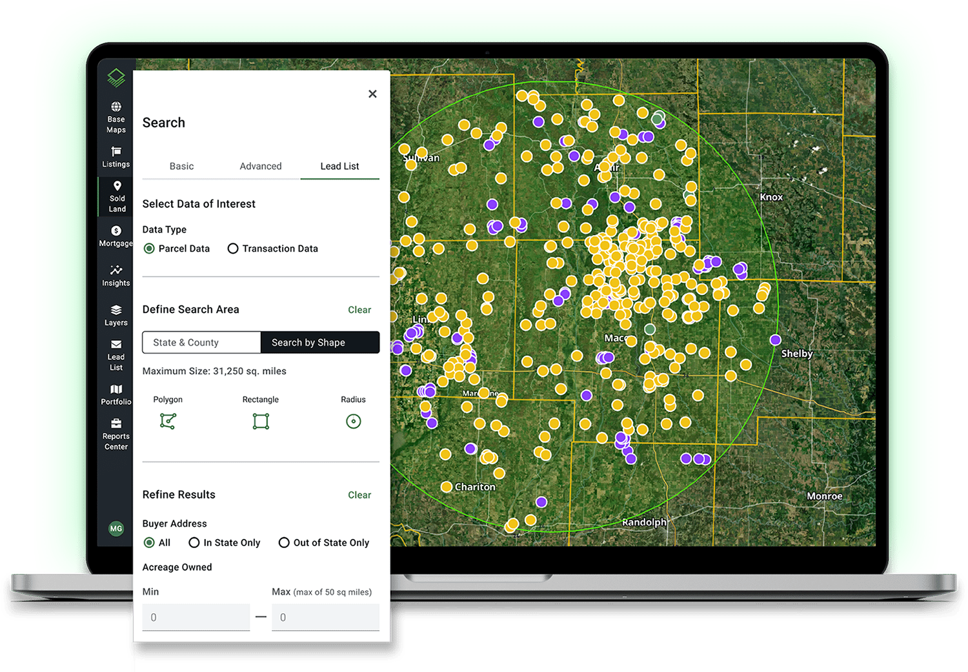Open the Base Maps sidebar item
This screenshot has width=968, height=672.
[116, 117]
